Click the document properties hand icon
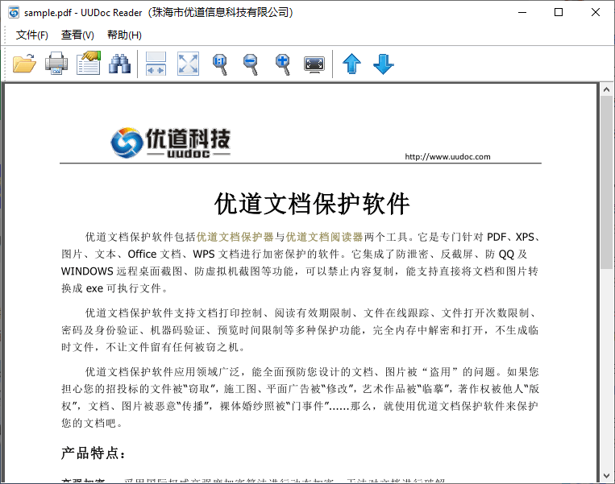Image resolution: width=615 pixels, height=484 pixels. [89, 63]
